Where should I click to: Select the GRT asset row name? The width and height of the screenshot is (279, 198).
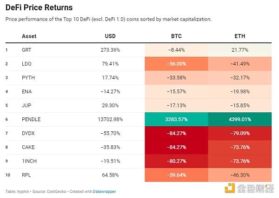27,49
